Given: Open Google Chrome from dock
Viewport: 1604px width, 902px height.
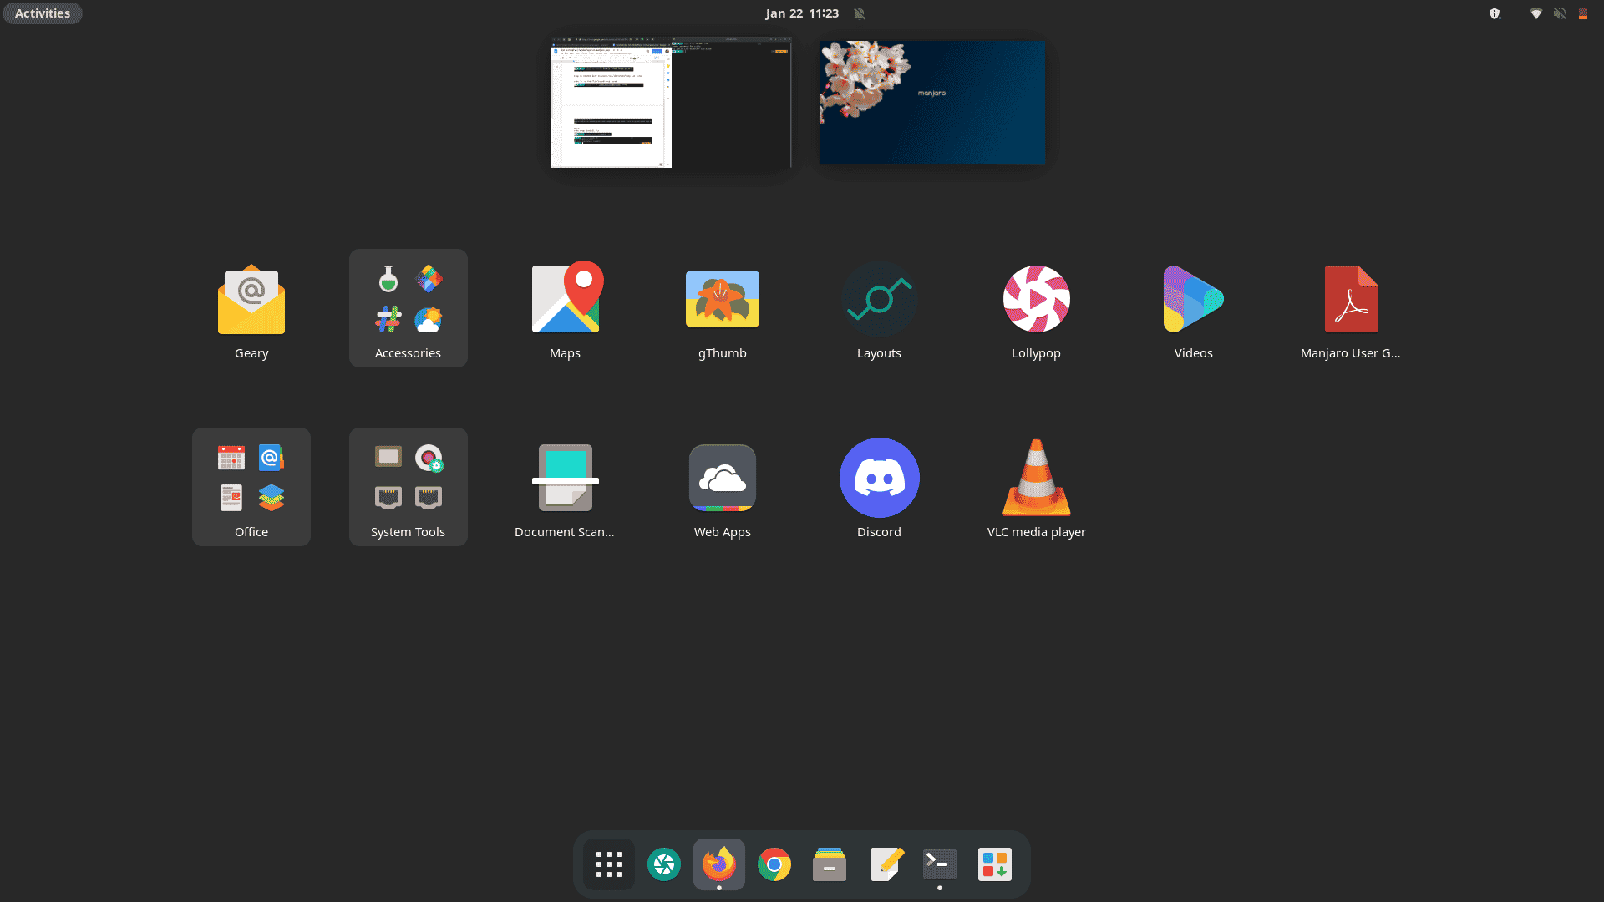Looking at the screenshot, I should point(774,864).
